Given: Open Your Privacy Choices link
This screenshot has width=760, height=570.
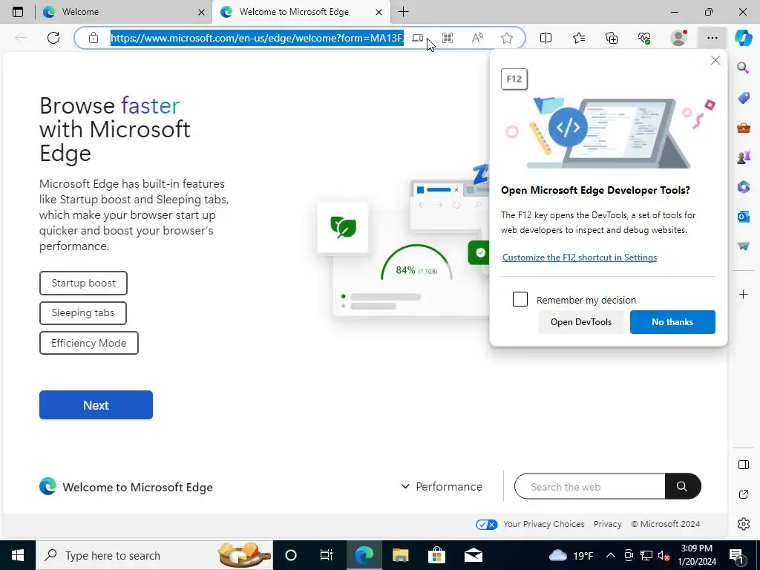Looking at the screenshot, I should point(543,524).
